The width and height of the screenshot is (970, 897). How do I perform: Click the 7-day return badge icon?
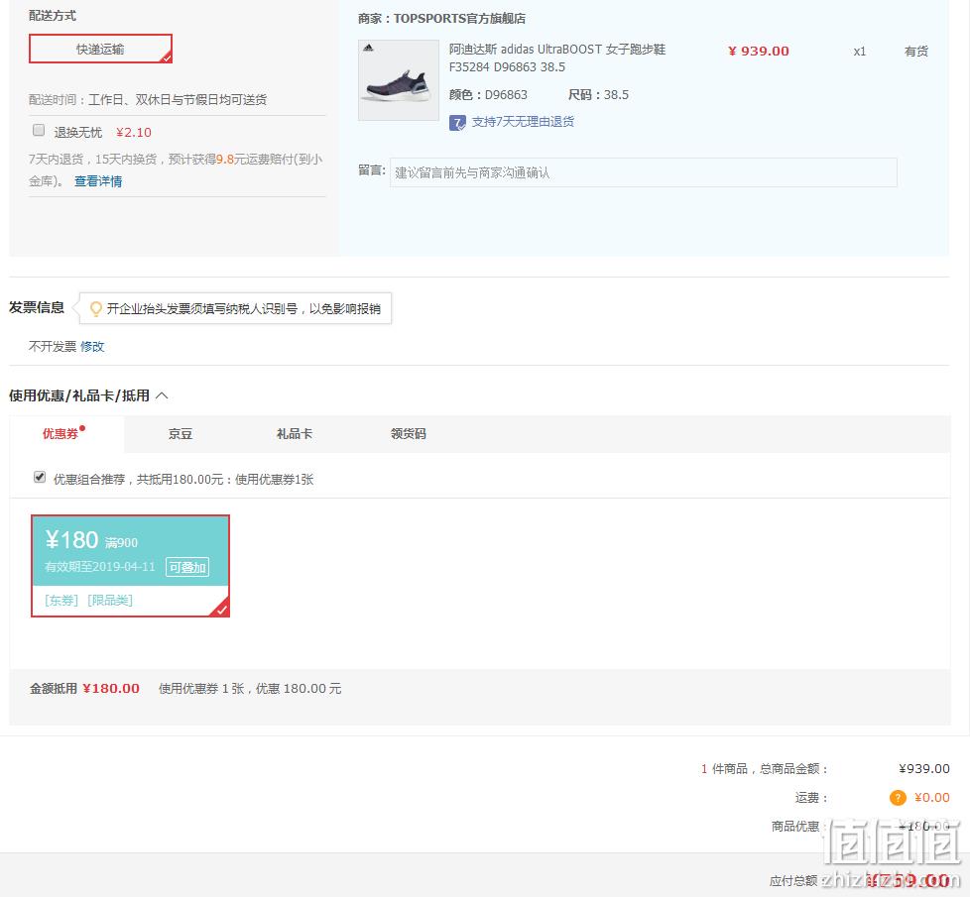pos(457,122)
